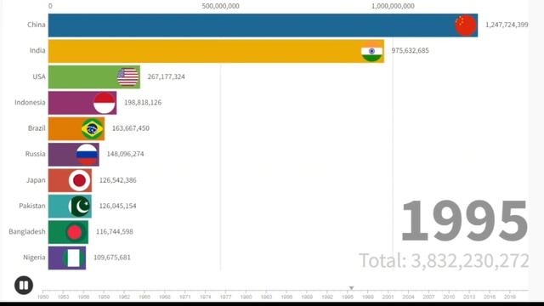Click the Bangladesh flag icon
Viewport: 544px width, 306px height.
click(x=76, y=232)
